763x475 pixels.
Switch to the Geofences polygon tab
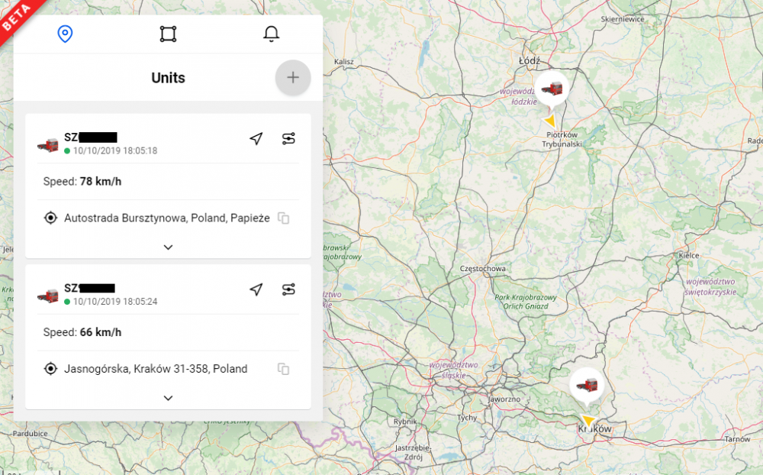(169, 34)
